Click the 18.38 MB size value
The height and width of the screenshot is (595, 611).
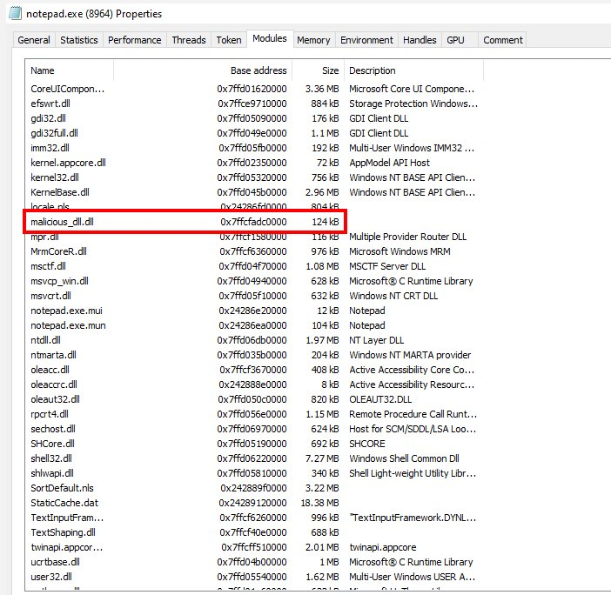(319, 503)
